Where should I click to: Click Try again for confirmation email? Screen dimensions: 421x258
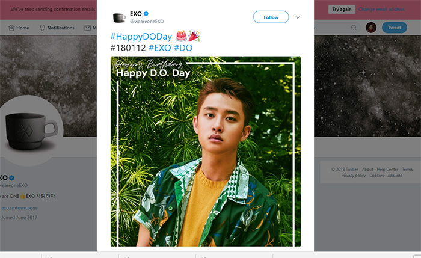pyautogui.click(x=340, y=9)
